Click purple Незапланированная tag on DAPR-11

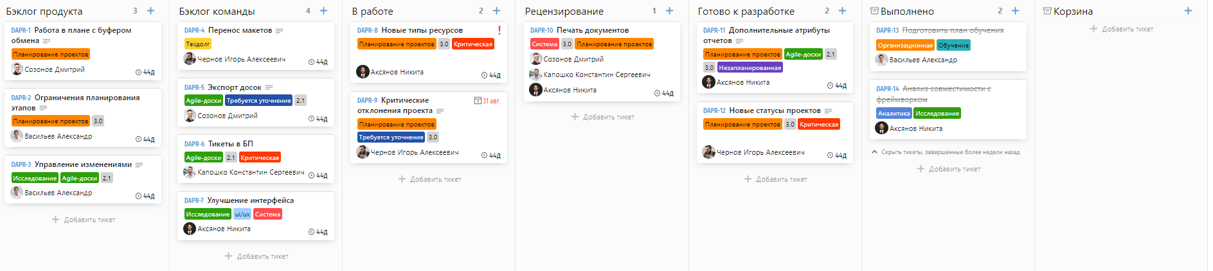point(750,67)
